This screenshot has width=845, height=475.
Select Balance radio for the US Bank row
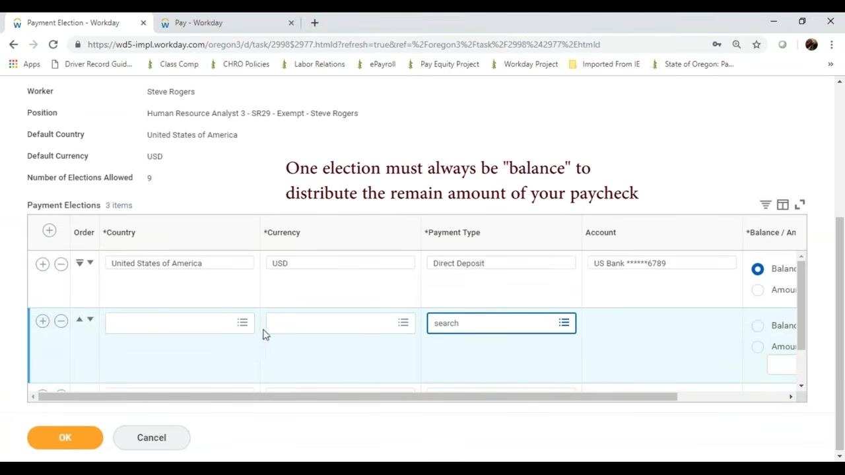pos(757,269)
